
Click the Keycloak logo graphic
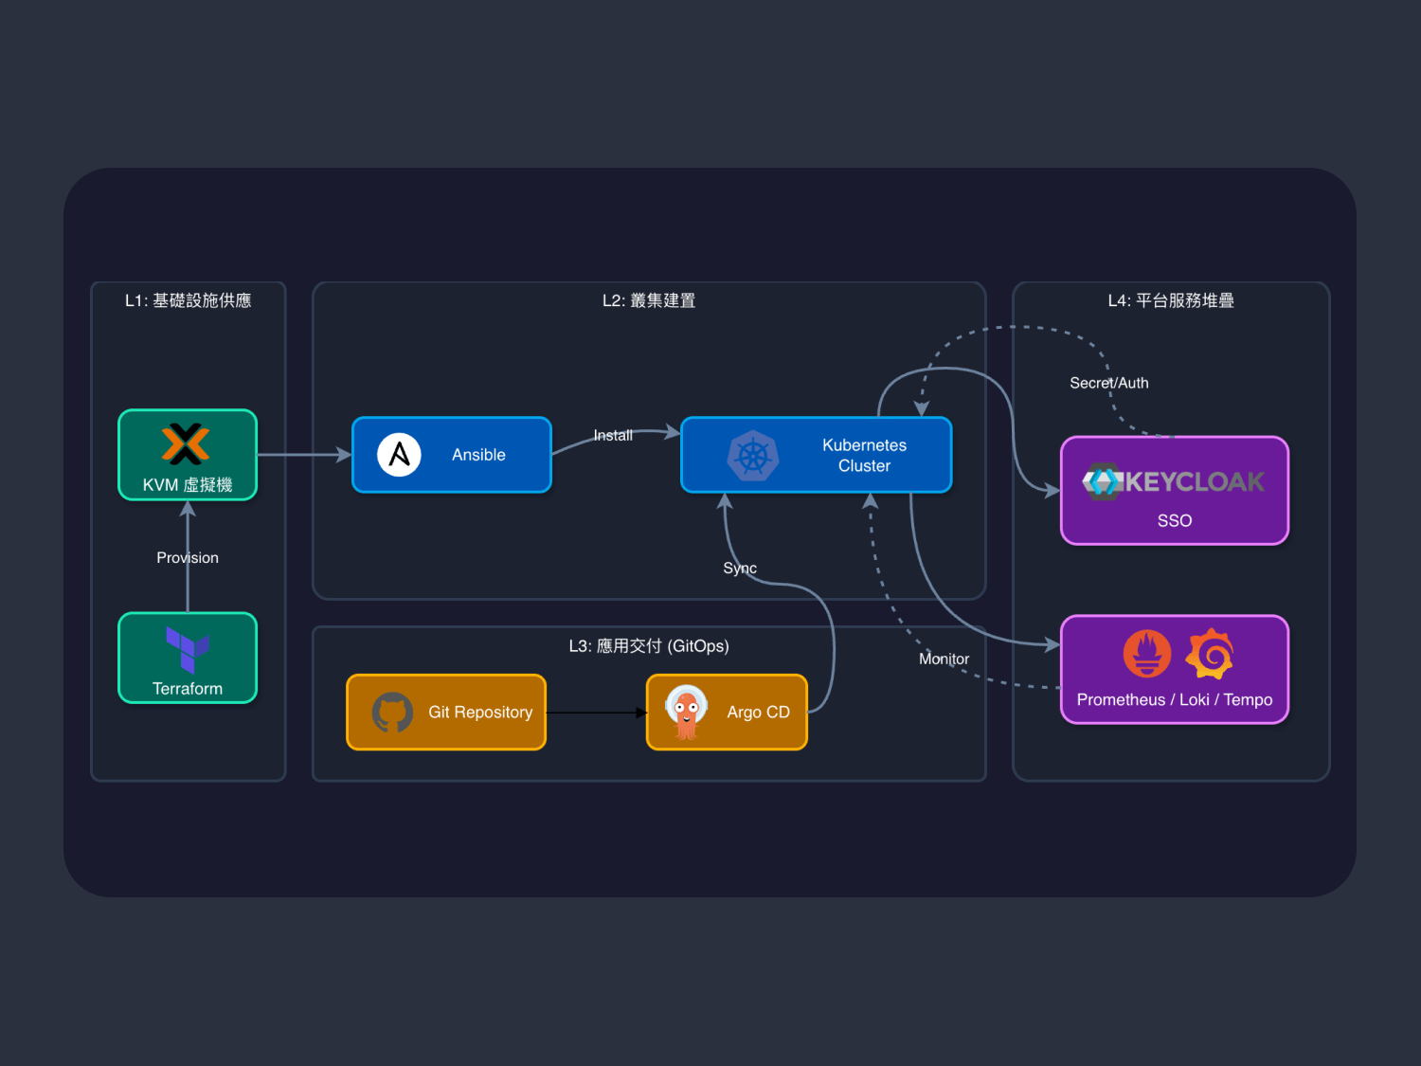tap(1174, 481)
